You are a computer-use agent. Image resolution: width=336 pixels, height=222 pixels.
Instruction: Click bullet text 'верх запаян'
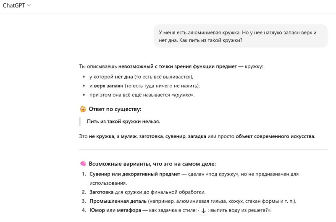click(x=109, y=86)
